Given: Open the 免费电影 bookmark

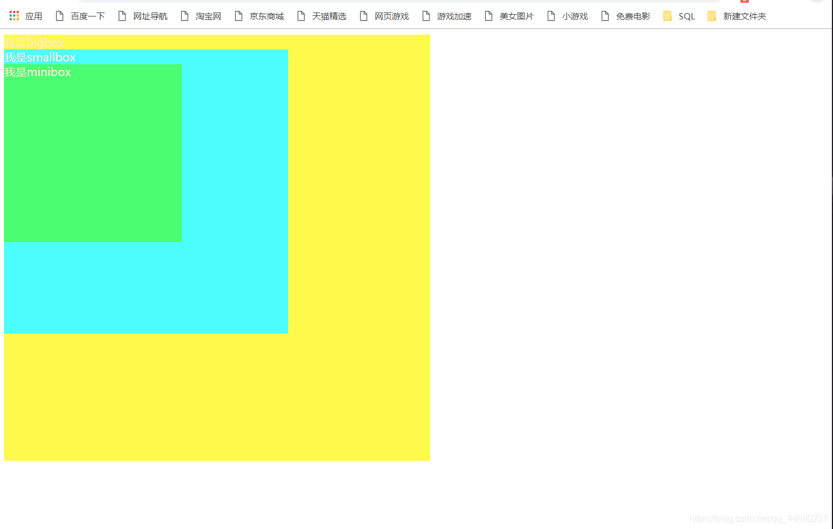Looking at the screenshot, I should 626,16.
